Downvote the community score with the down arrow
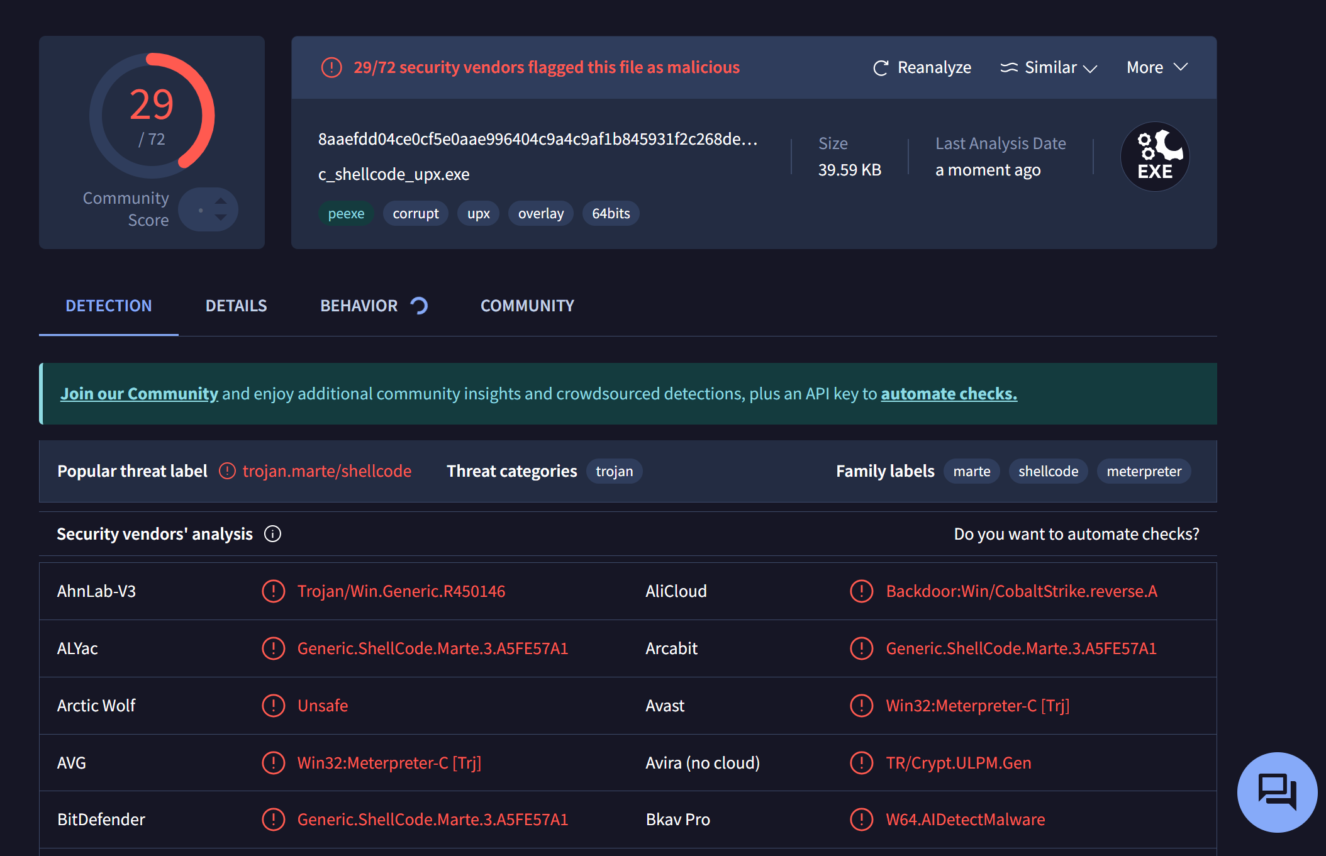 (221, 218)
